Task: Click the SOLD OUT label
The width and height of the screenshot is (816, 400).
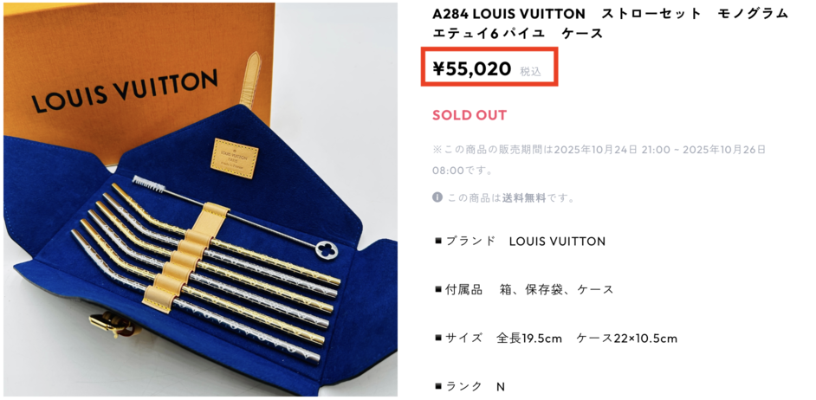Action: (470, 115)
